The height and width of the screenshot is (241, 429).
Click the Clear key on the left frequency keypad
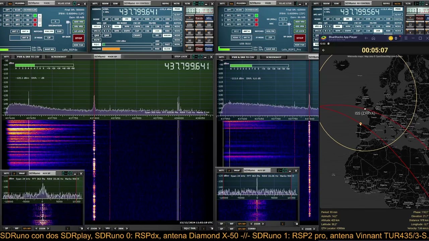199,49
